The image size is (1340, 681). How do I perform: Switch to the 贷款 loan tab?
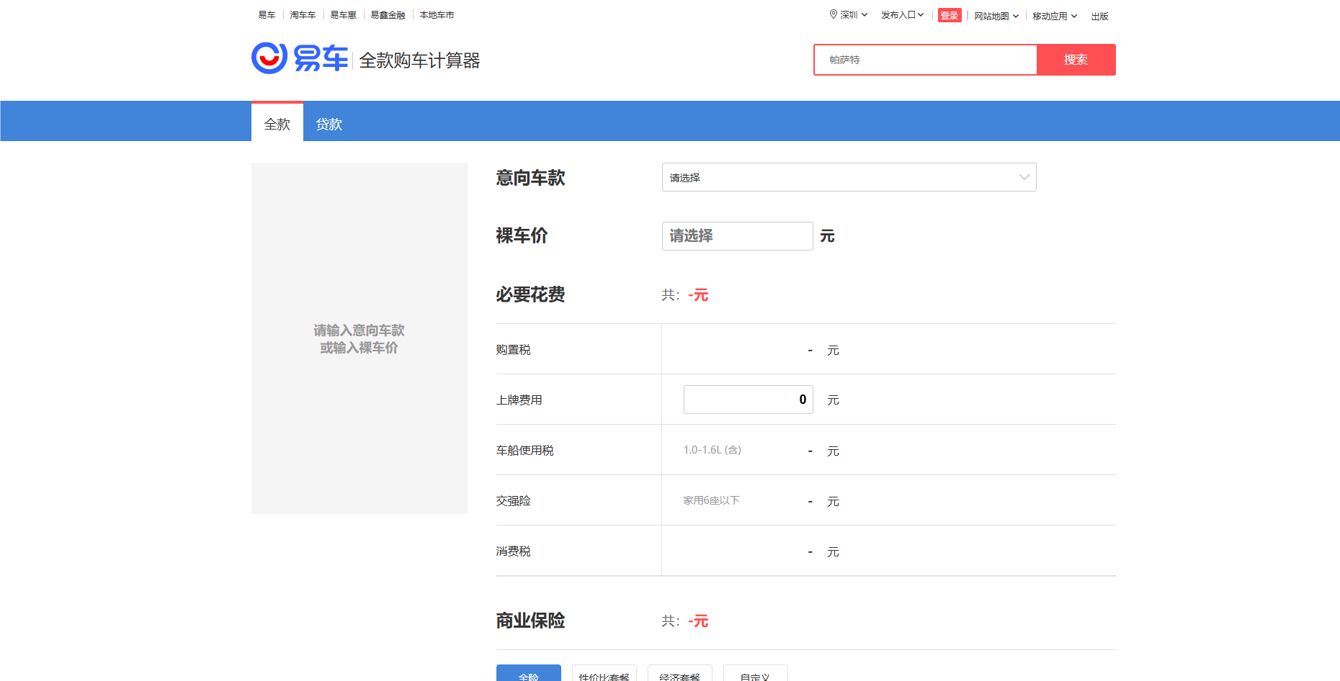pyautogui.click(x=328, y=122)
